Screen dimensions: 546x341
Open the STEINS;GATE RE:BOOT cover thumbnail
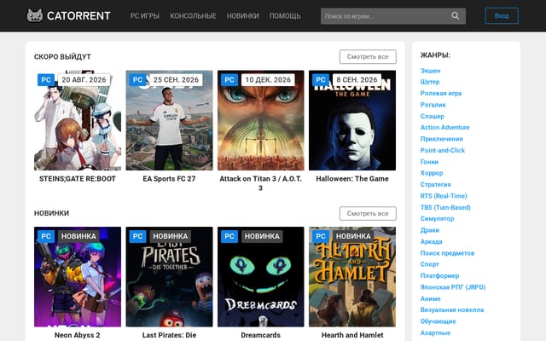point(78,120)
